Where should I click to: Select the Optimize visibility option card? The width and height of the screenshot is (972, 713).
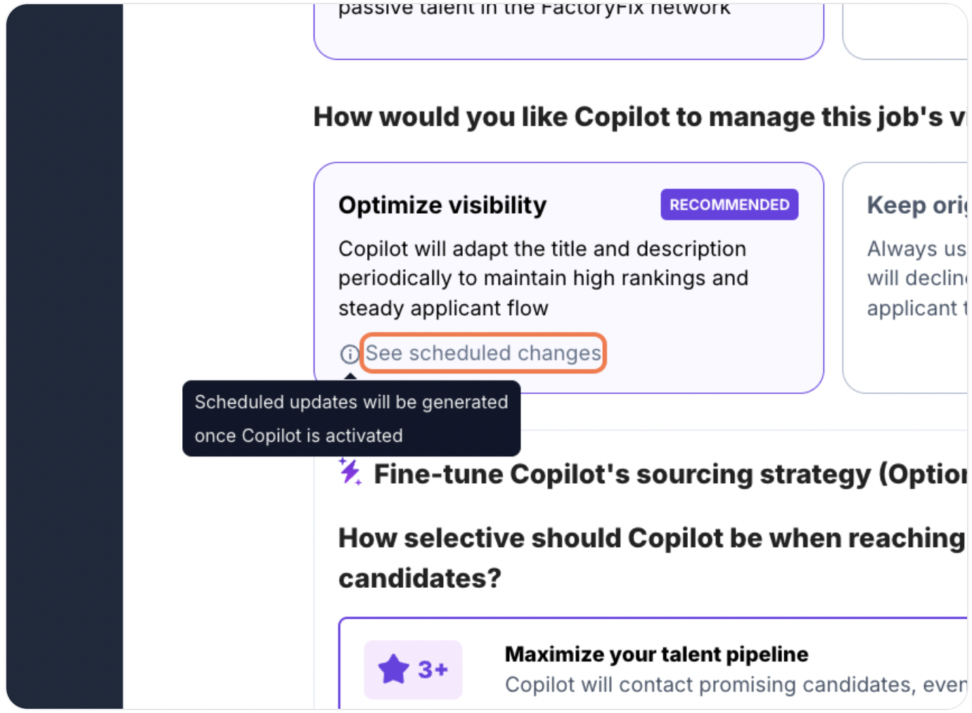(568, 278)
